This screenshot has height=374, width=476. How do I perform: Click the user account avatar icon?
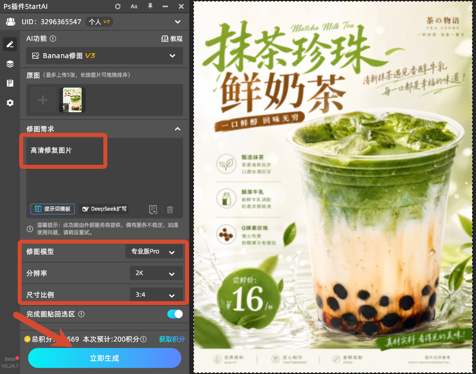(x=11, y=22)
